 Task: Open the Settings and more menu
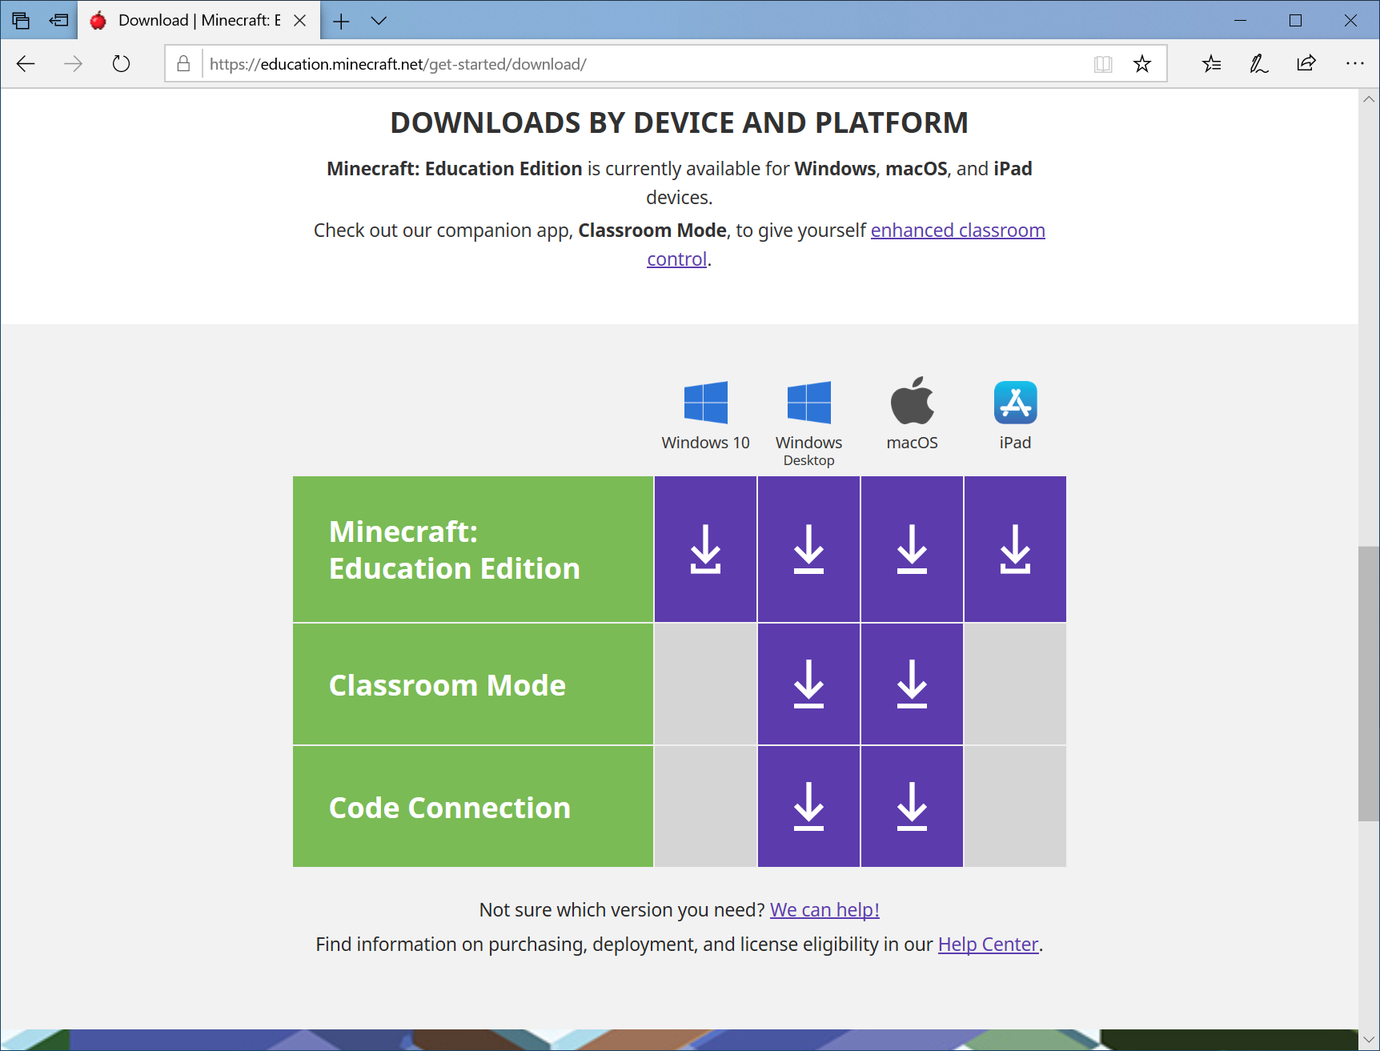pos(1355,63)
